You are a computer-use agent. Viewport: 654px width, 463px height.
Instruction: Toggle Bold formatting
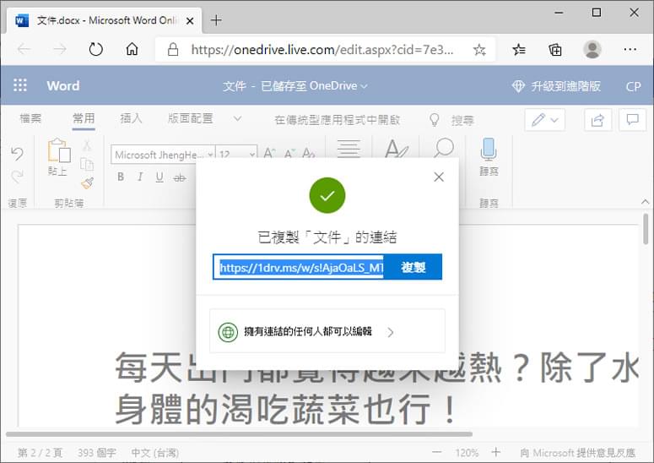(121, 177)
